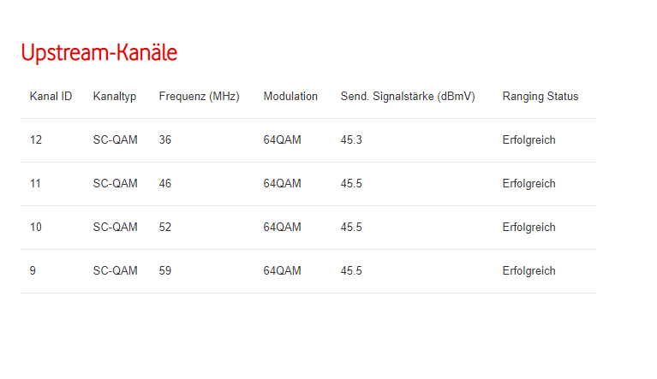Click Erfolgreich status for channel 10

tap(529, 228)
